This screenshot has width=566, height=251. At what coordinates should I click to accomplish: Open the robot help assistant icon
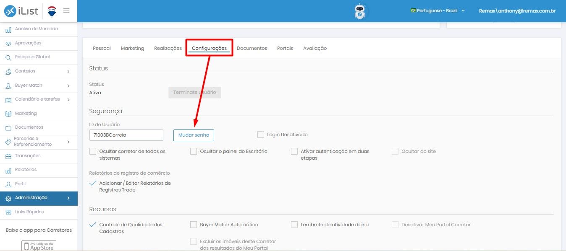pos(360,11)
